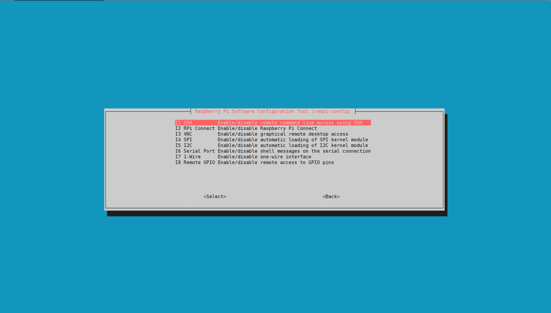Click 'Enable/disable graphical remote desktop access' text
Screen dimensions: 551x313
coord(283,134)
